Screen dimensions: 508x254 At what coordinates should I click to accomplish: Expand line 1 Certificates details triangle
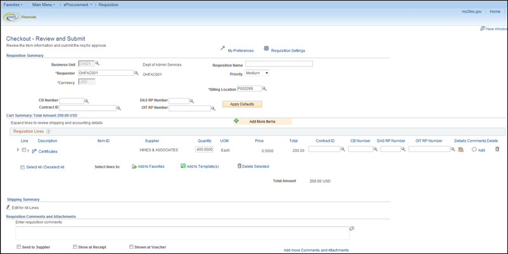pos(18,150)
